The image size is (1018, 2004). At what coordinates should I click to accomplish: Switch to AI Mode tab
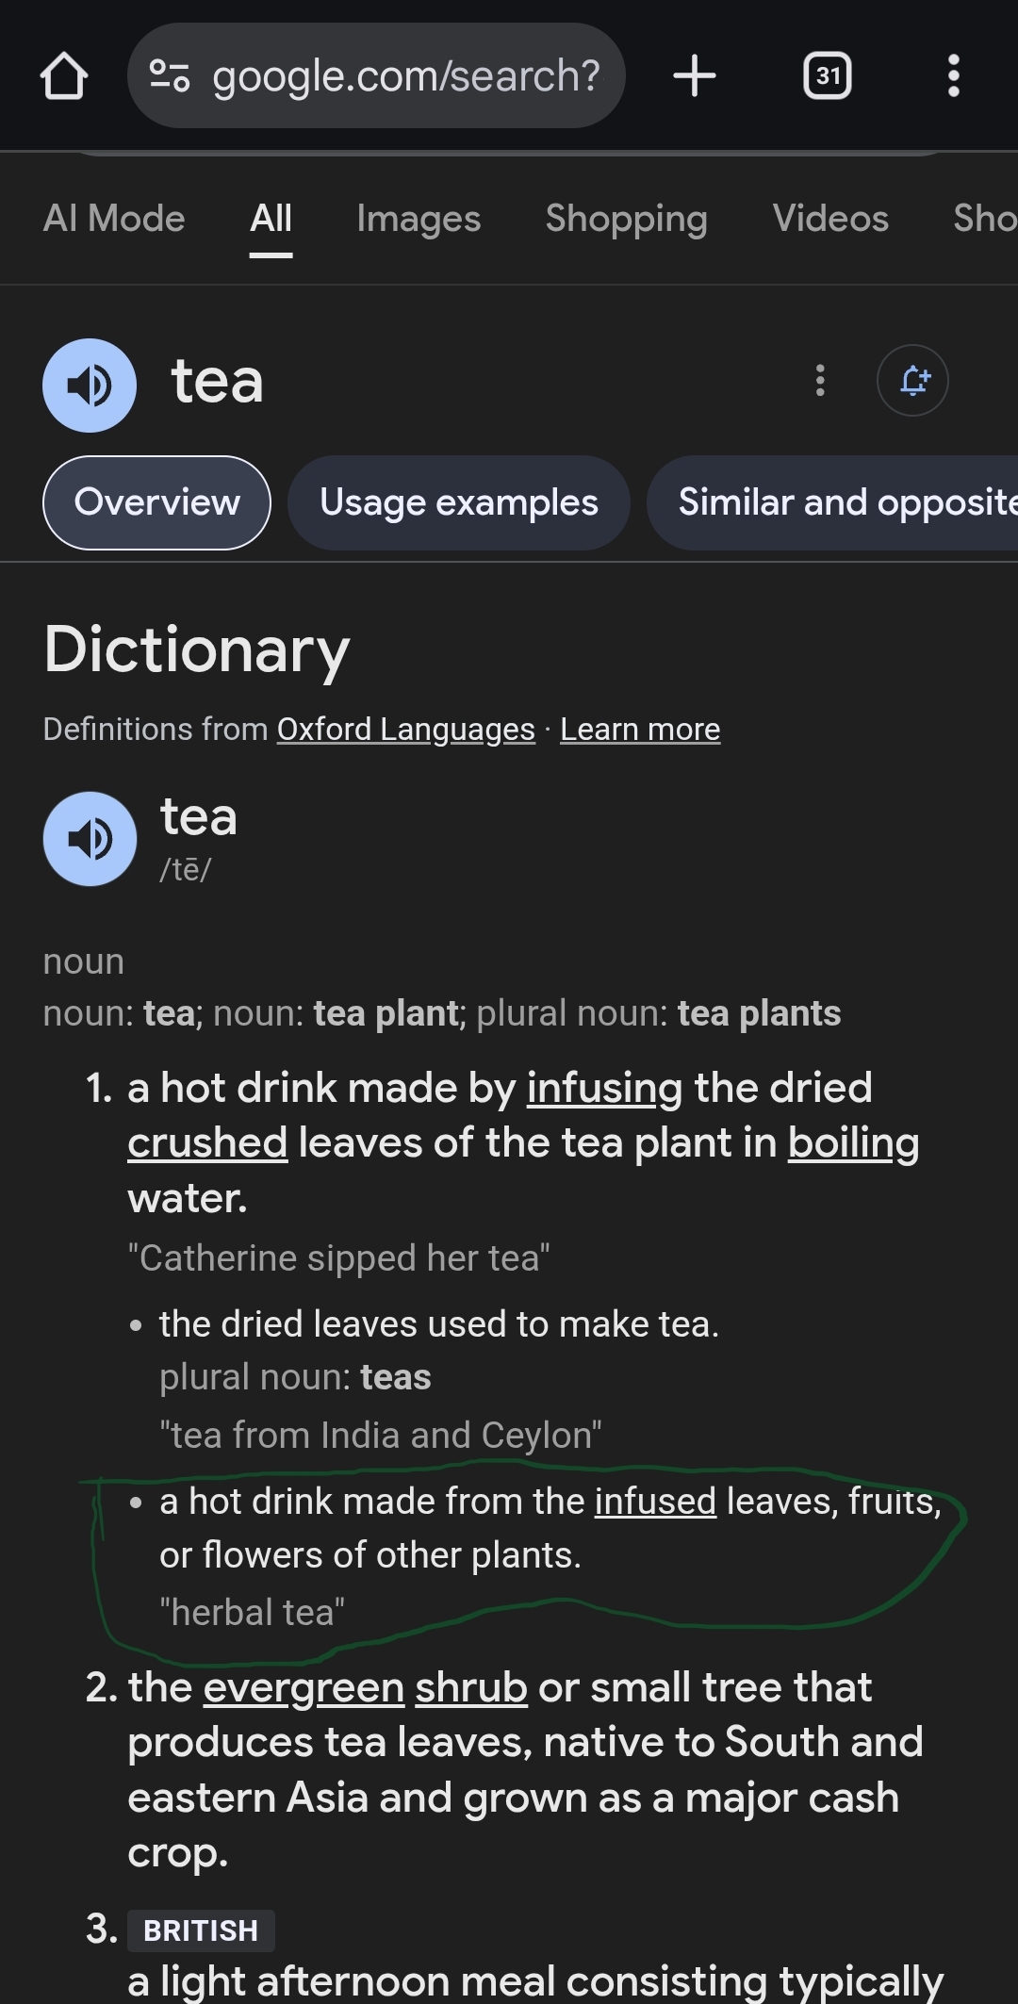click(x=114, y=219)
